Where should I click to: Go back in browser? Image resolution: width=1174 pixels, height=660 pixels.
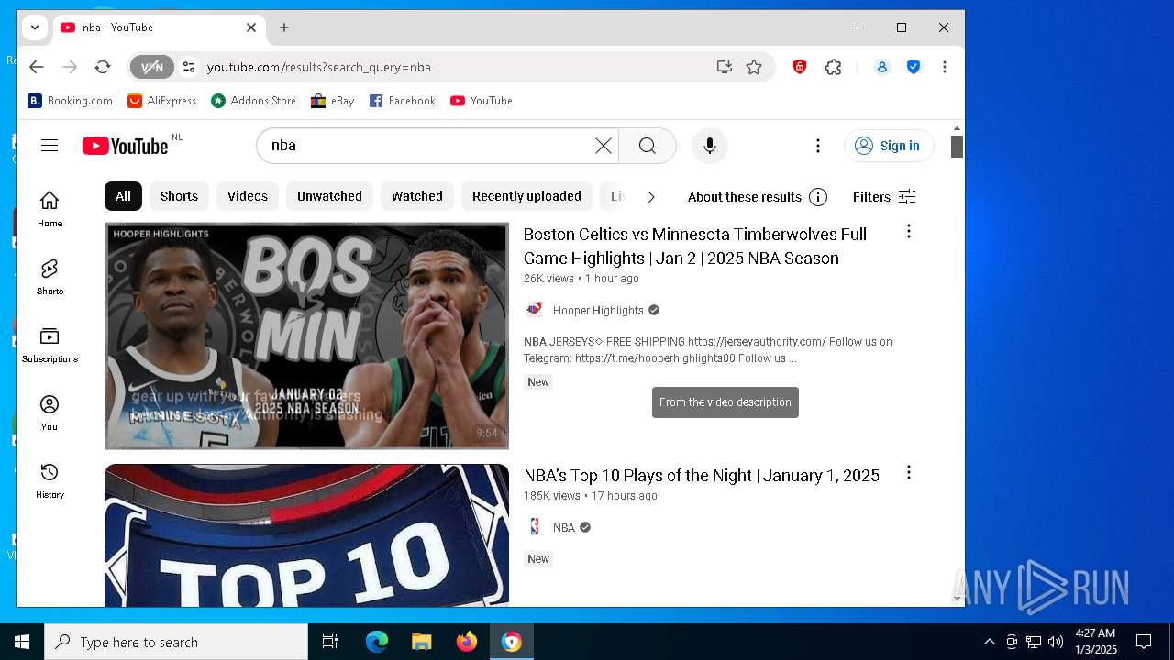(x=37, y=67)
